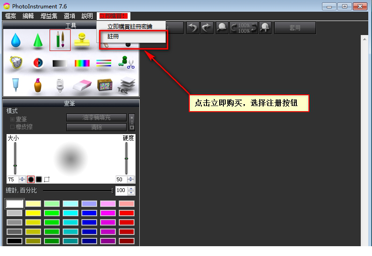This screenshot has width=372, height=256.
Task: Select the TV noise tool
Action: point(105,85)
